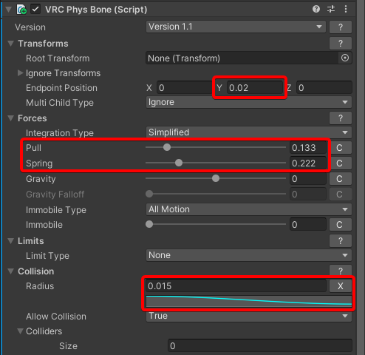Click the Immobile curve C button
The image size is (365, 355).
coord(341,225)
